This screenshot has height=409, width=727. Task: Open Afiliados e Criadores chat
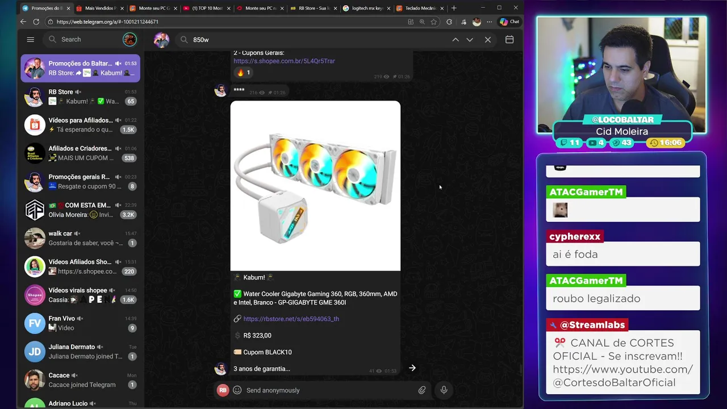tap(81, 153)
